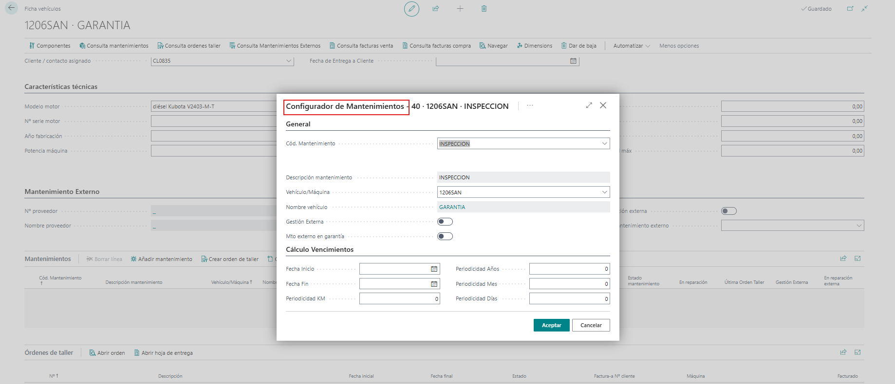Open Consulta mantenimientos action
This screenshot has height=384, width=895.
(114, 46)
